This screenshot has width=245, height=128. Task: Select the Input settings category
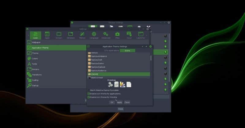pos(129,35)
